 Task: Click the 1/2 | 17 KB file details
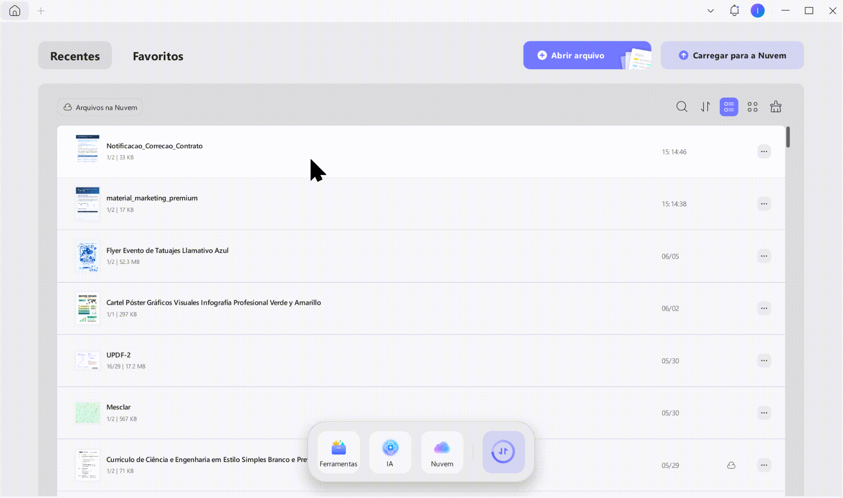[x=120, y=210]
